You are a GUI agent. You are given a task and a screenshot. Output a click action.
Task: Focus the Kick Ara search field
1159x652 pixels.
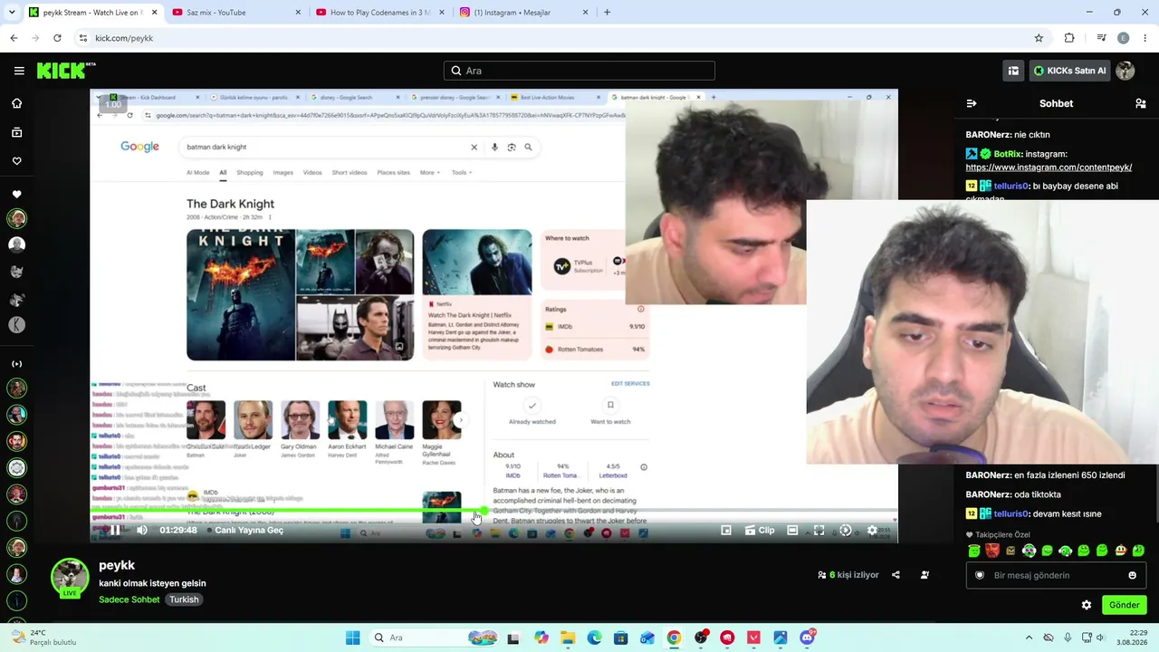click(579, 71)
